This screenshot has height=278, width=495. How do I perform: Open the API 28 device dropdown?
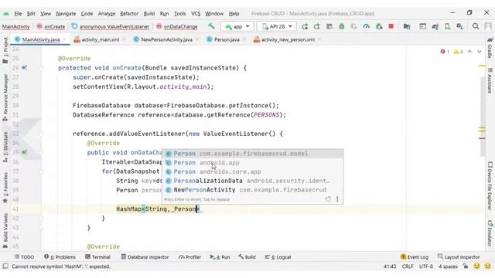point(277,26)
